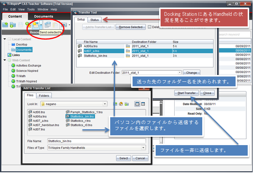
Task: Click the Select button in file dialog
Action: (x=123, y=158)
